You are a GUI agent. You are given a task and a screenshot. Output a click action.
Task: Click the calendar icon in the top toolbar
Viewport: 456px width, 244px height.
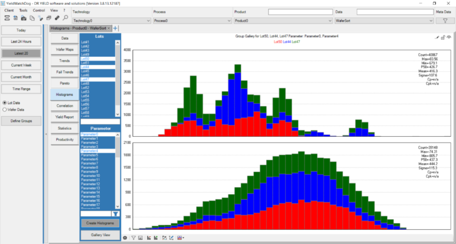pyautogui.click(x=15, y=18)
